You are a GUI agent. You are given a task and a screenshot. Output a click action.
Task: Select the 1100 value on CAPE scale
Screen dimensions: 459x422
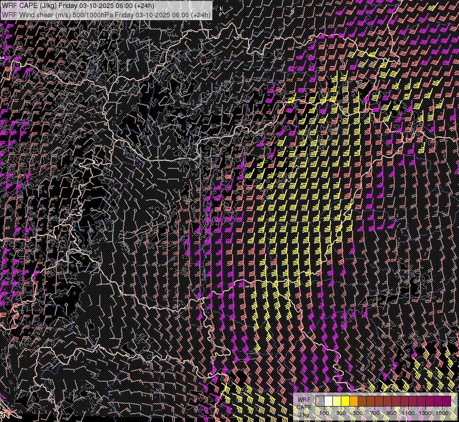408,413
